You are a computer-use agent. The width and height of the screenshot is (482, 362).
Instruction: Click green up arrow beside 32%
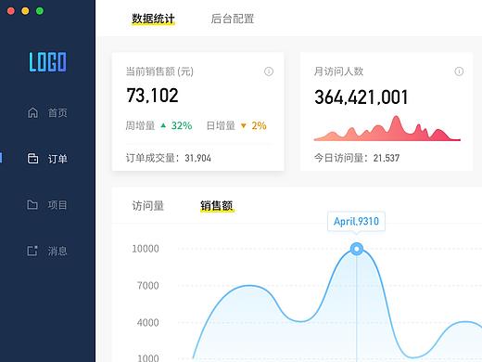163,125
